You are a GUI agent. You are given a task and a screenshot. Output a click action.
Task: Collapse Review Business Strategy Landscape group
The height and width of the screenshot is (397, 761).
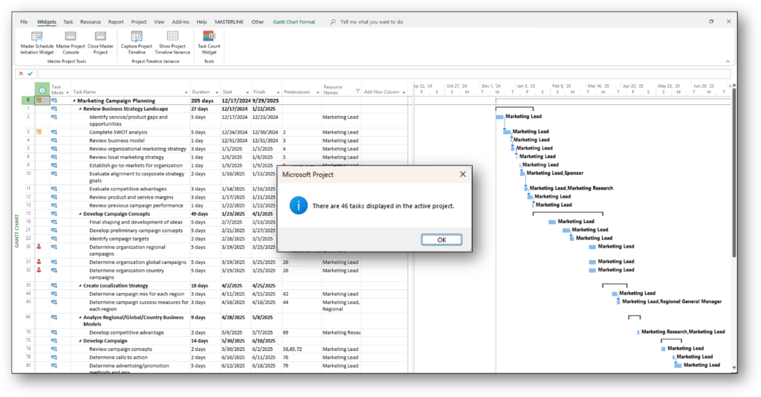80,109
